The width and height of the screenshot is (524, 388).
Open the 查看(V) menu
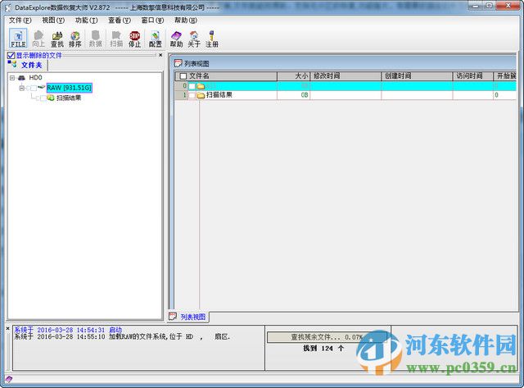(x=120, y=21)
